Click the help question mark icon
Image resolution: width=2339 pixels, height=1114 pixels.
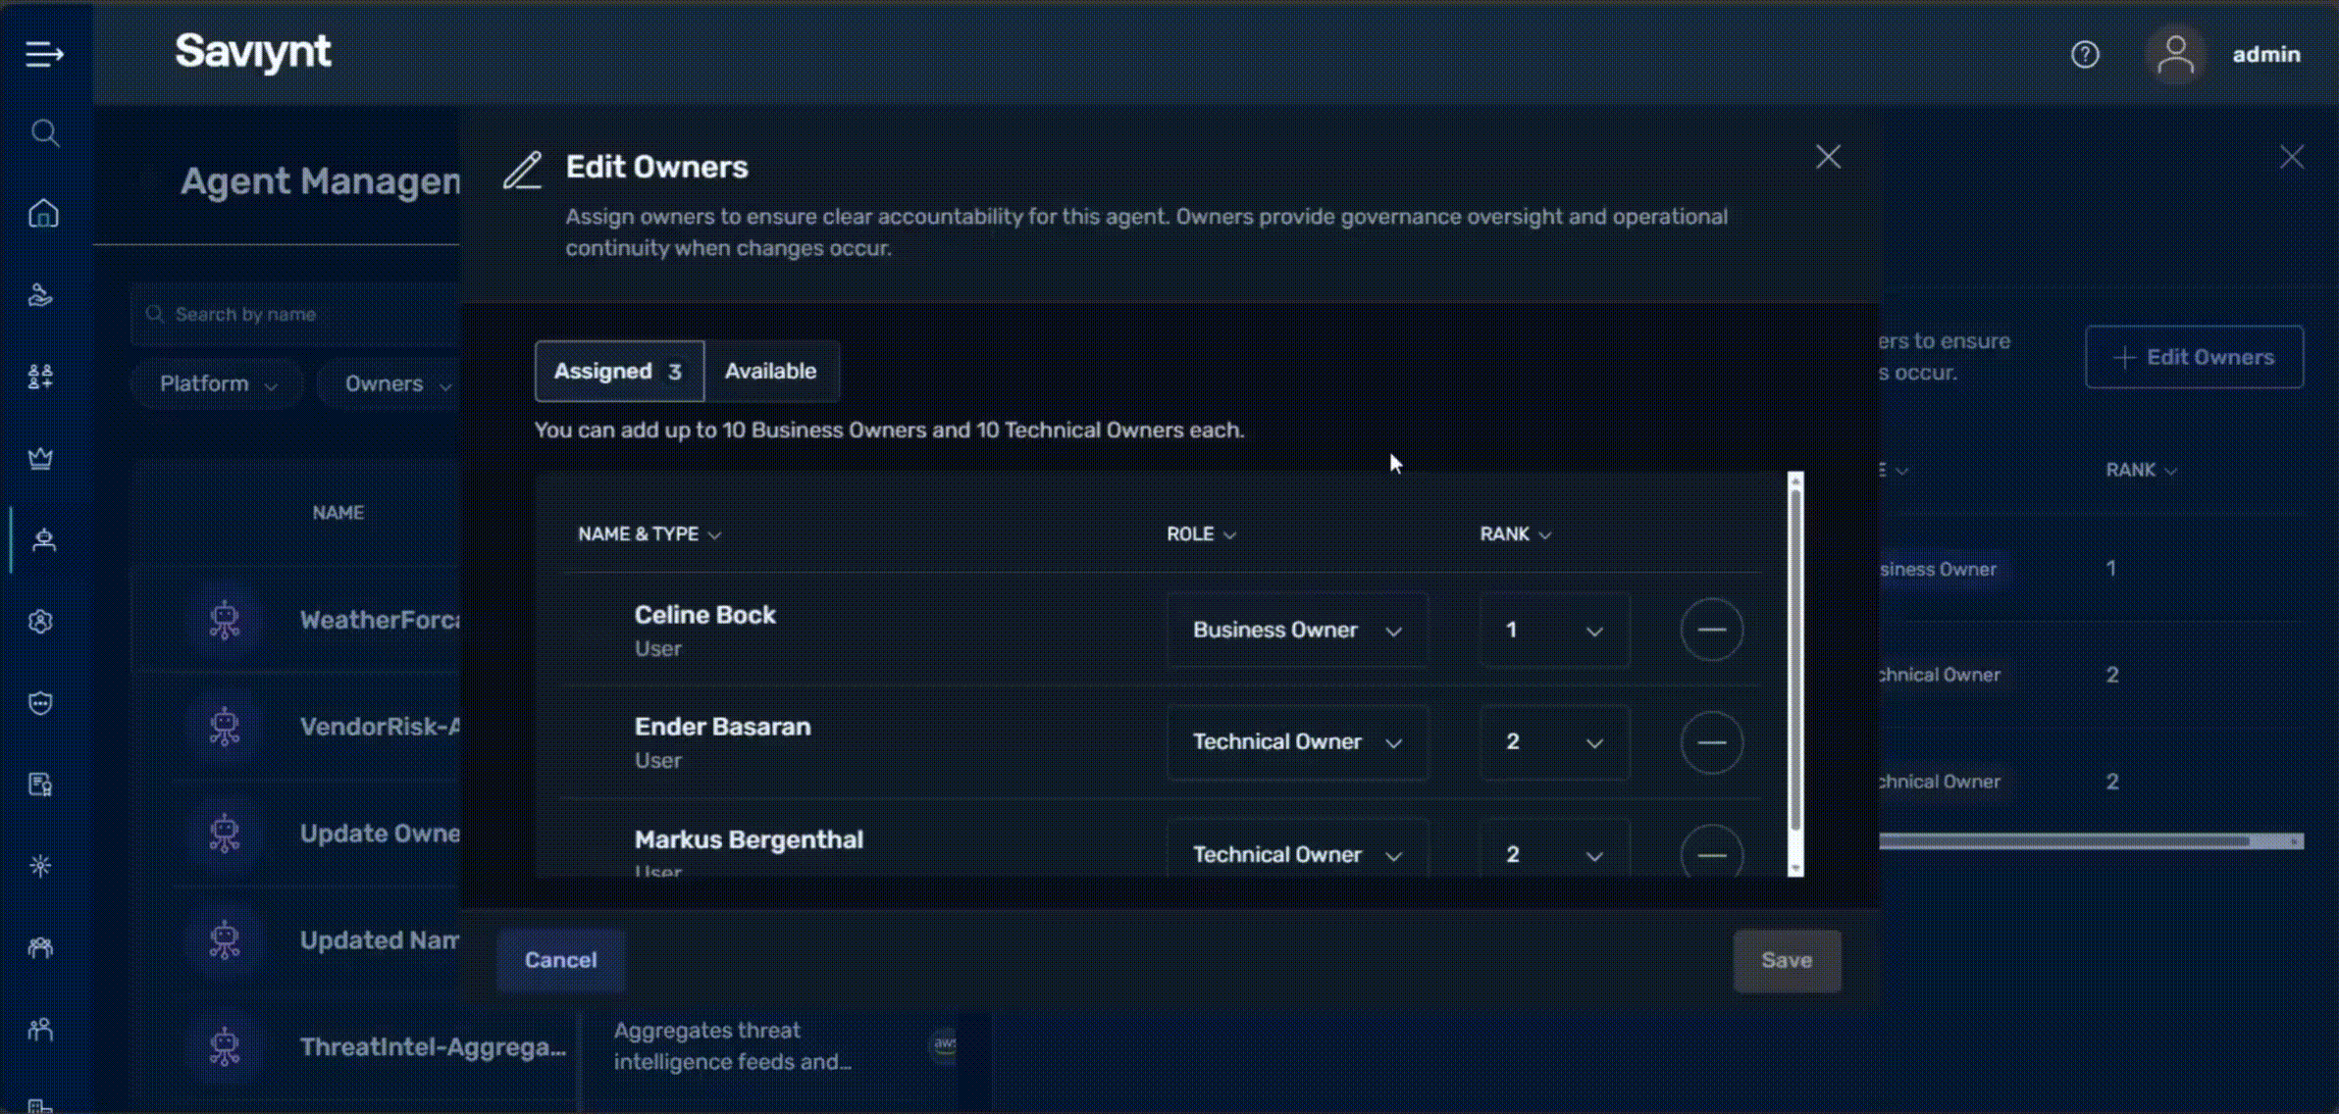[2085, 54]
